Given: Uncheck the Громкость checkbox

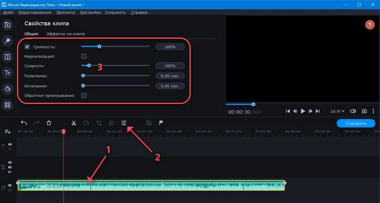Looking at the screenshot, I should pyautogui.click(x=27, y=47).
